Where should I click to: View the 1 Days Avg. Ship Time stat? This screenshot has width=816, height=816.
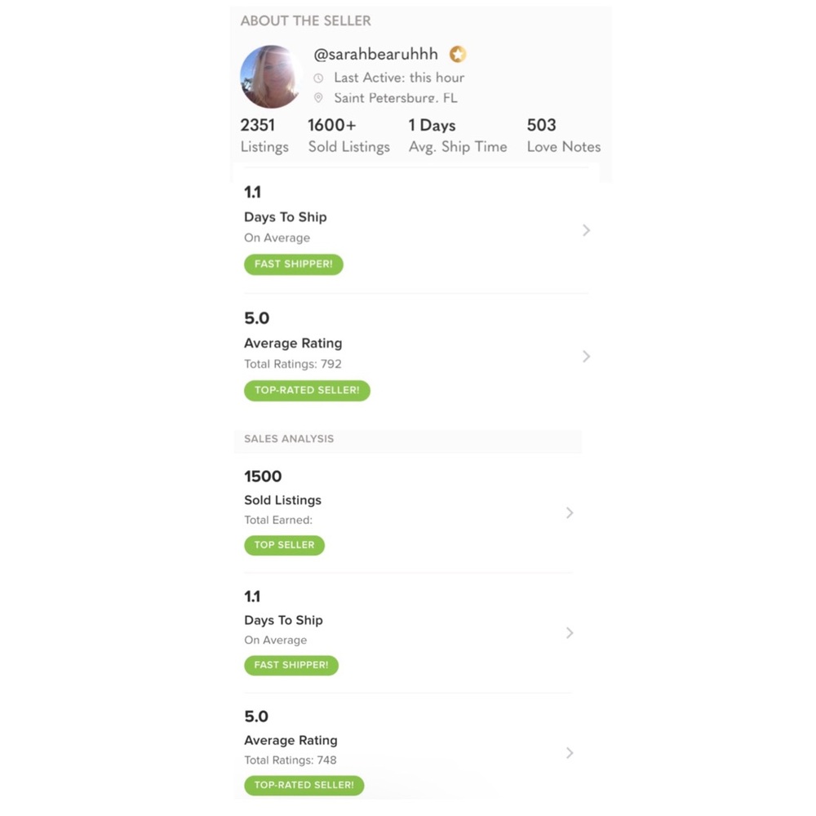pos(458,135)
